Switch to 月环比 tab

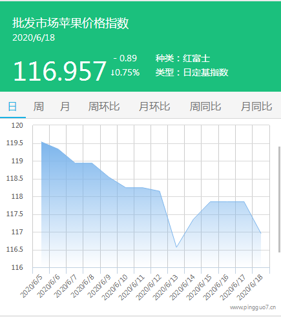click(x=154, y=107)
